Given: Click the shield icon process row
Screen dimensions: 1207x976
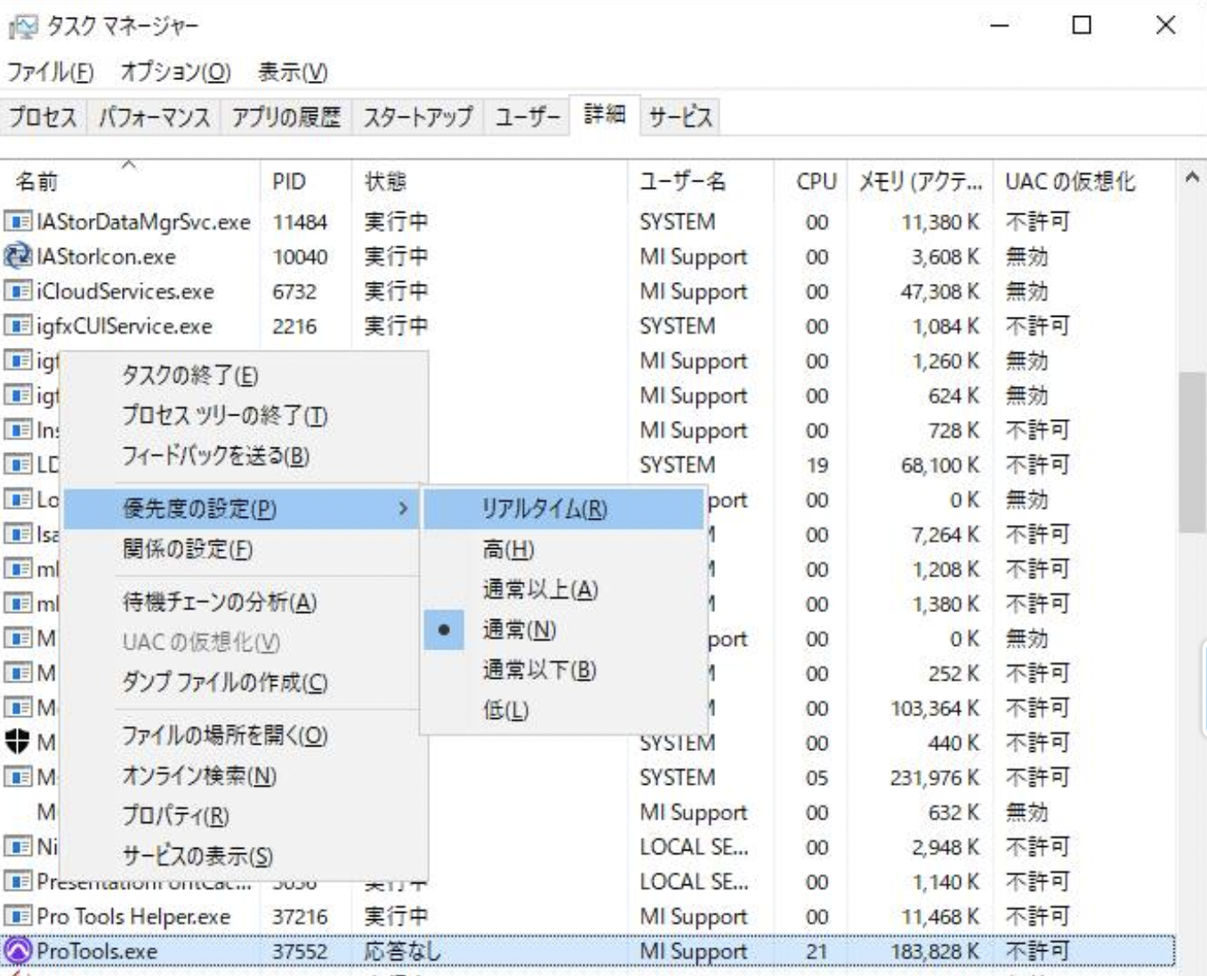Looking at the screenshot, I should click(x=18, y=742).
